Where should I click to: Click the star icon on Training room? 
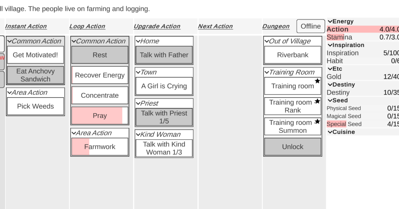(317, 81)
